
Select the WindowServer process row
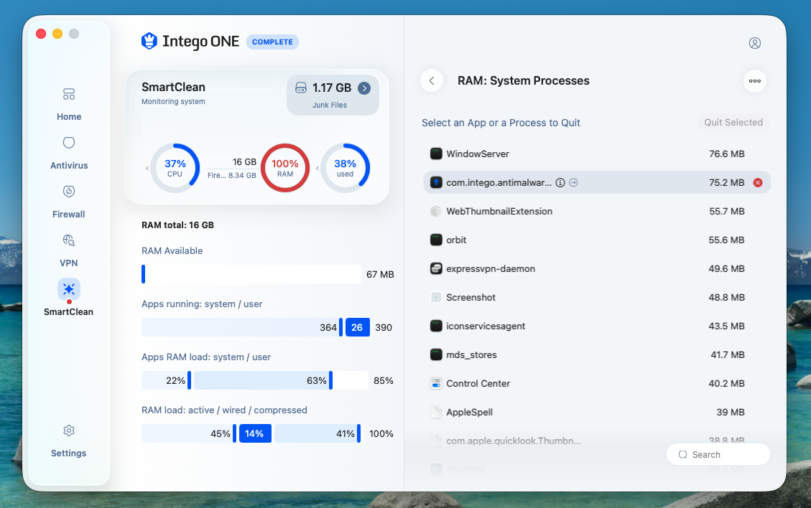click(x=597, y=154)
